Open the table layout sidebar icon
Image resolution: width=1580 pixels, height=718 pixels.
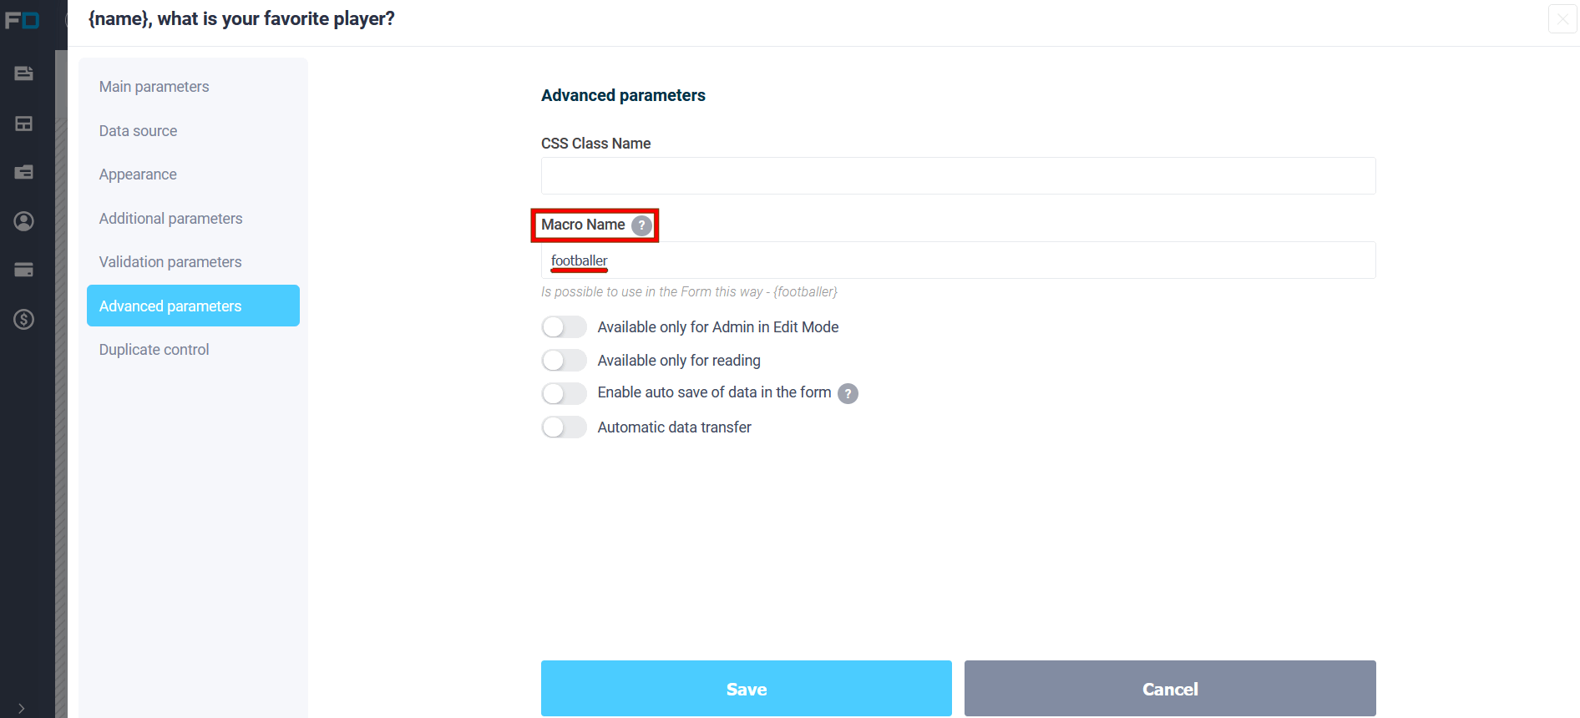[24, 124]
